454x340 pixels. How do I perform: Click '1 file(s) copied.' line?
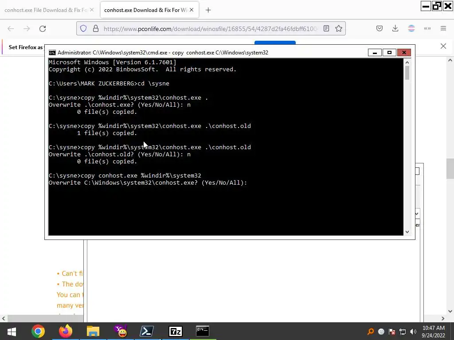pos(107,133)
